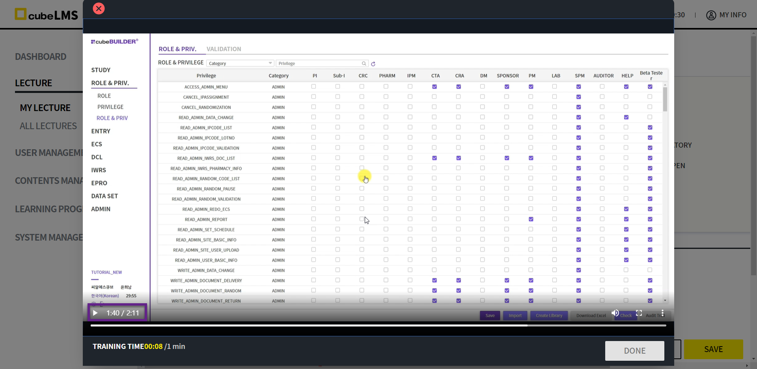Check READ_ADMIN_RANDOM_CODE_LIST checkbox under CRC
757x369 pixels.
point(362,178)
